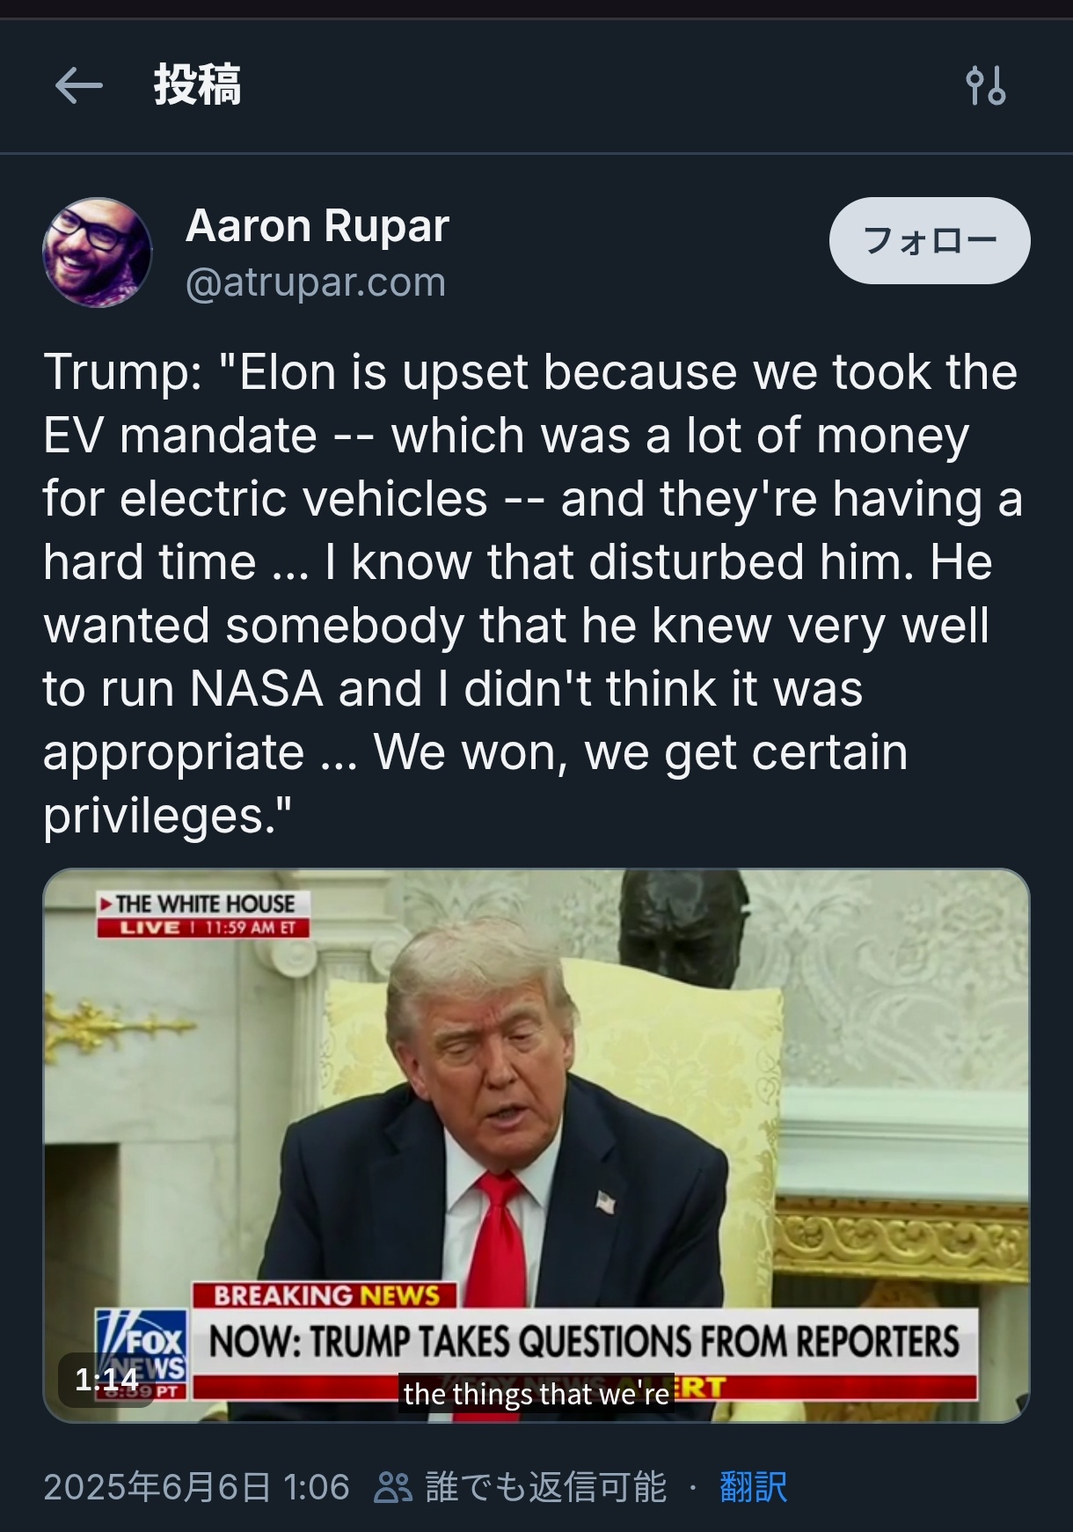Image resolution: width=1073 pixels, height=1532 pixels.
Task: Play the Trump video thumbnail
Action: click(x=536, y=1100)
